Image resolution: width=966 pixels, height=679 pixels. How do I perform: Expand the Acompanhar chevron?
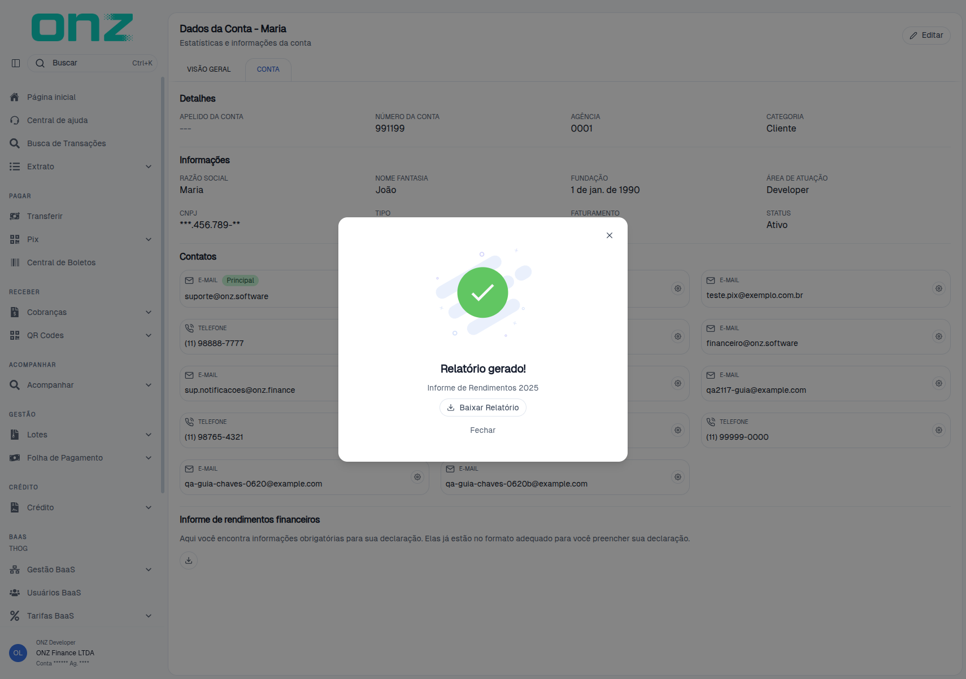[x=149, y=385]
